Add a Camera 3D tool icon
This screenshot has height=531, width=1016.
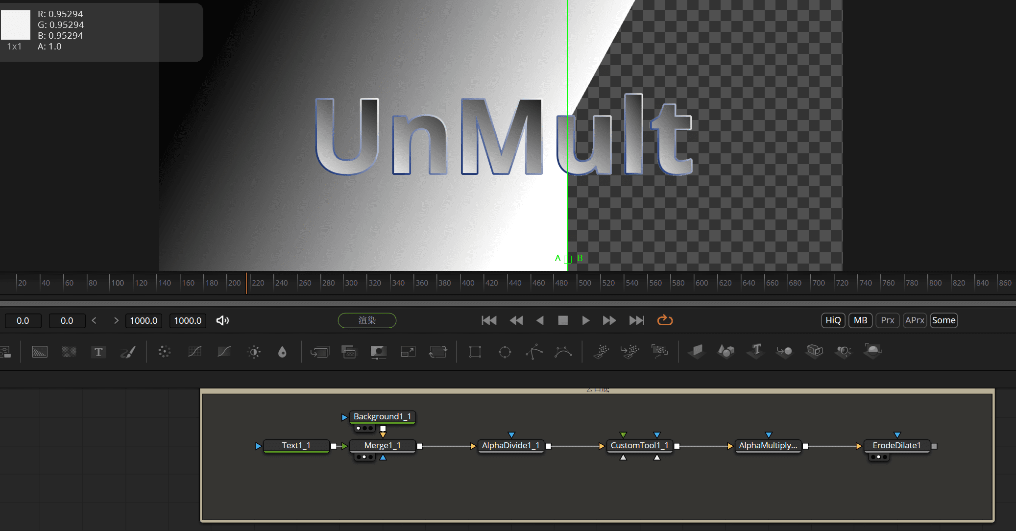click(x=814, y=351)
